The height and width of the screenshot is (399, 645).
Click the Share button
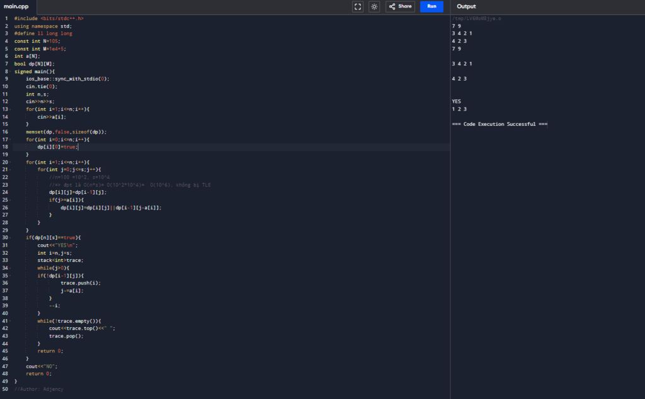(400, 6)
